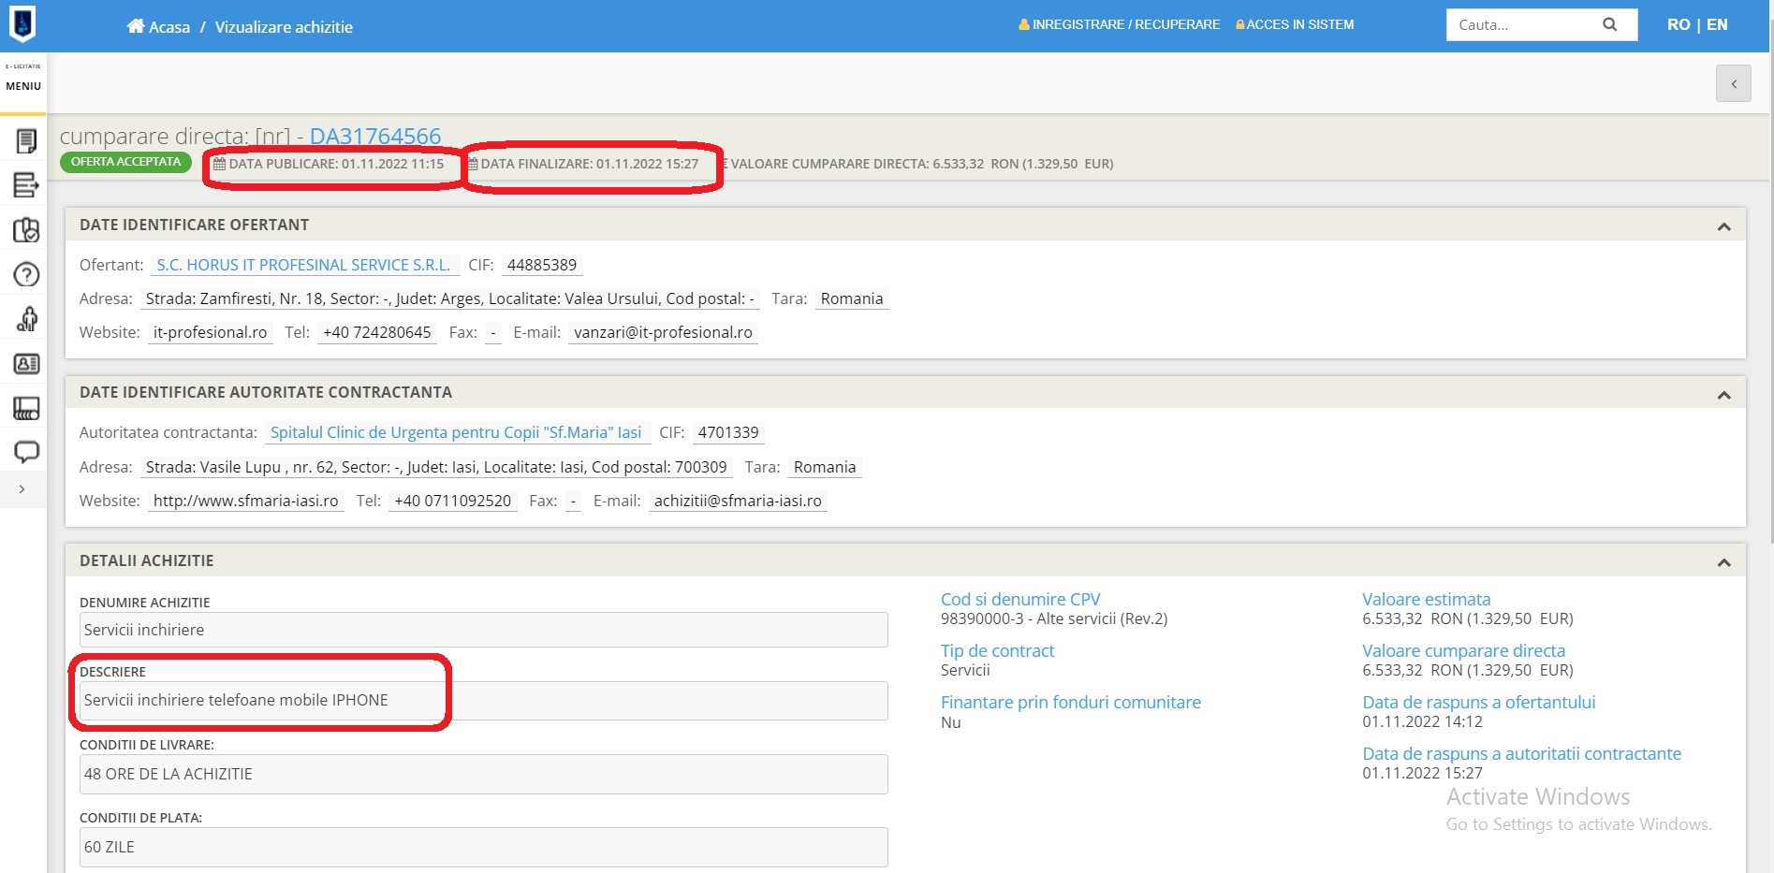Open the MENIU sidebar menu
This screenshot has width=1774, height=873.
pos(23,86)
